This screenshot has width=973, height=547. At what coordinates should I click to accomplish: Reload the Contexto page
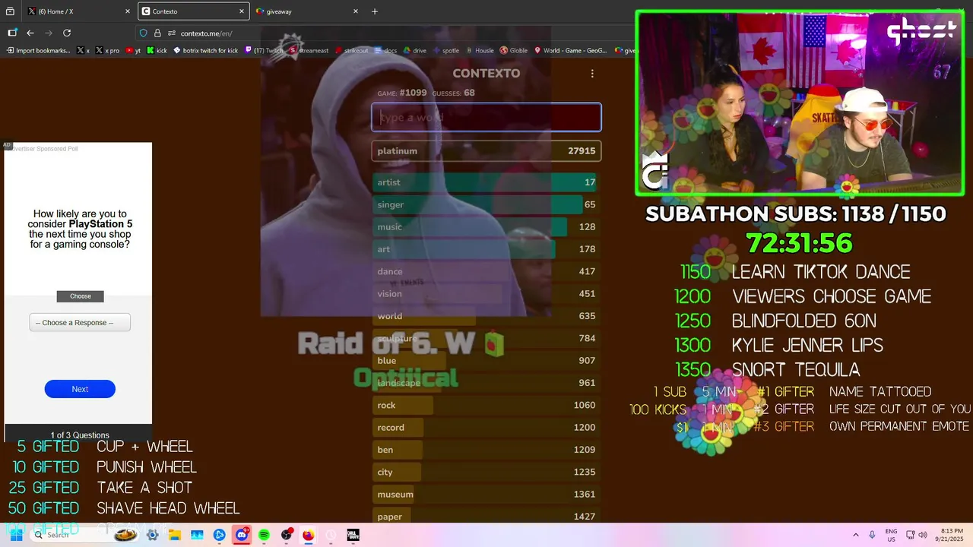click(67, 33)
